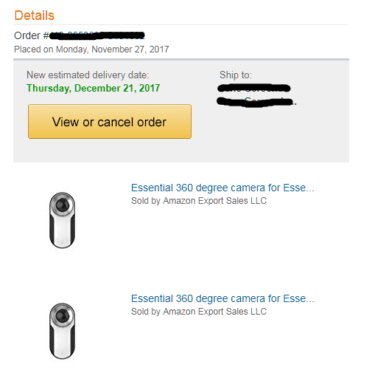The image size is (375, 387).
Task: Click the lens on the first camera image
Action: tap(63, 205)
